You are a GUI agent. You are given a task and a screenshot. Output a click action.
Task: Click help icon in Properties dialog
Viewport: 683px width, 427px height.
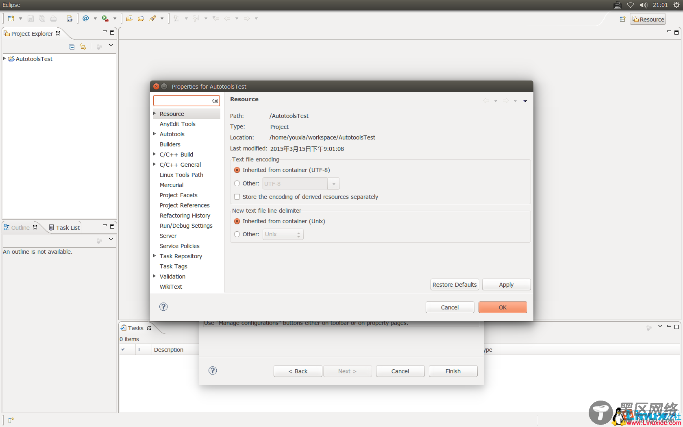(163, 307)
